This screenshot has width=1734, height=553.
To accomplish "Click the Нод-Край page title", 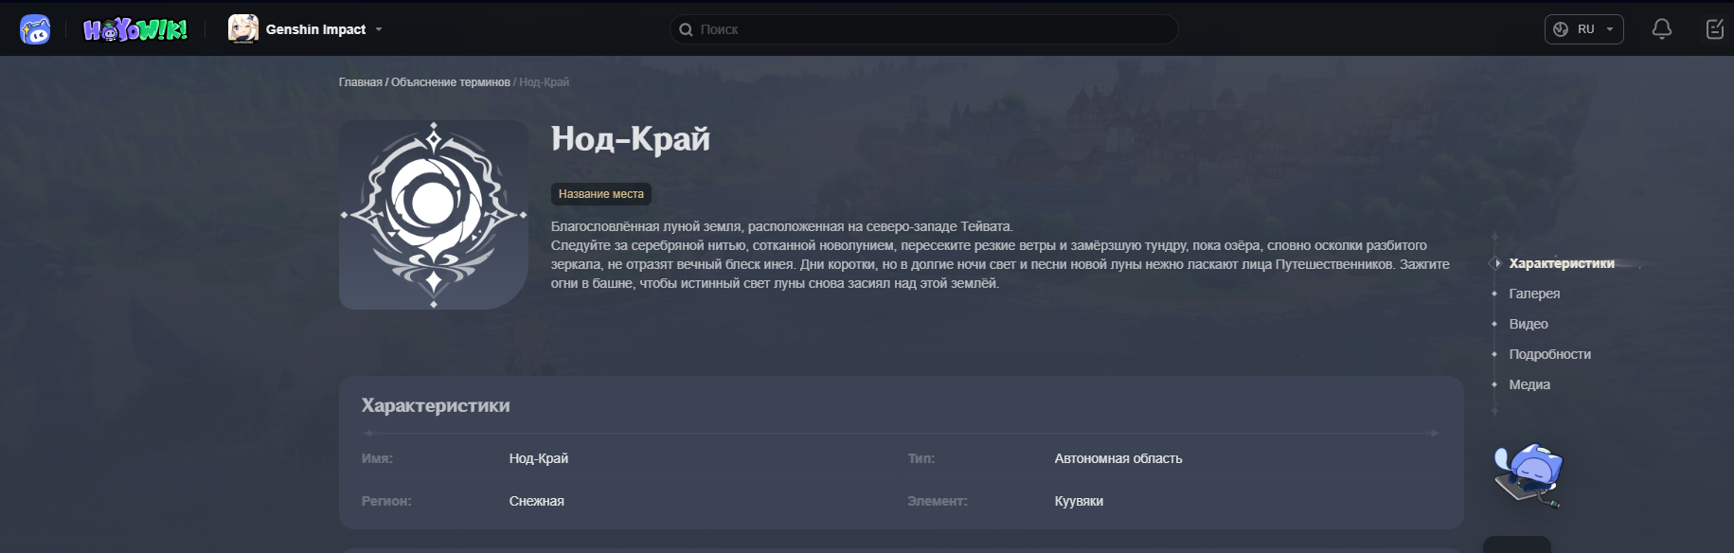I will coord(631,139).
